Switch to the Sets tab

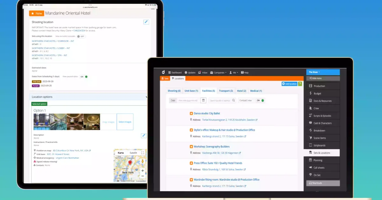[x=165, y=78]
